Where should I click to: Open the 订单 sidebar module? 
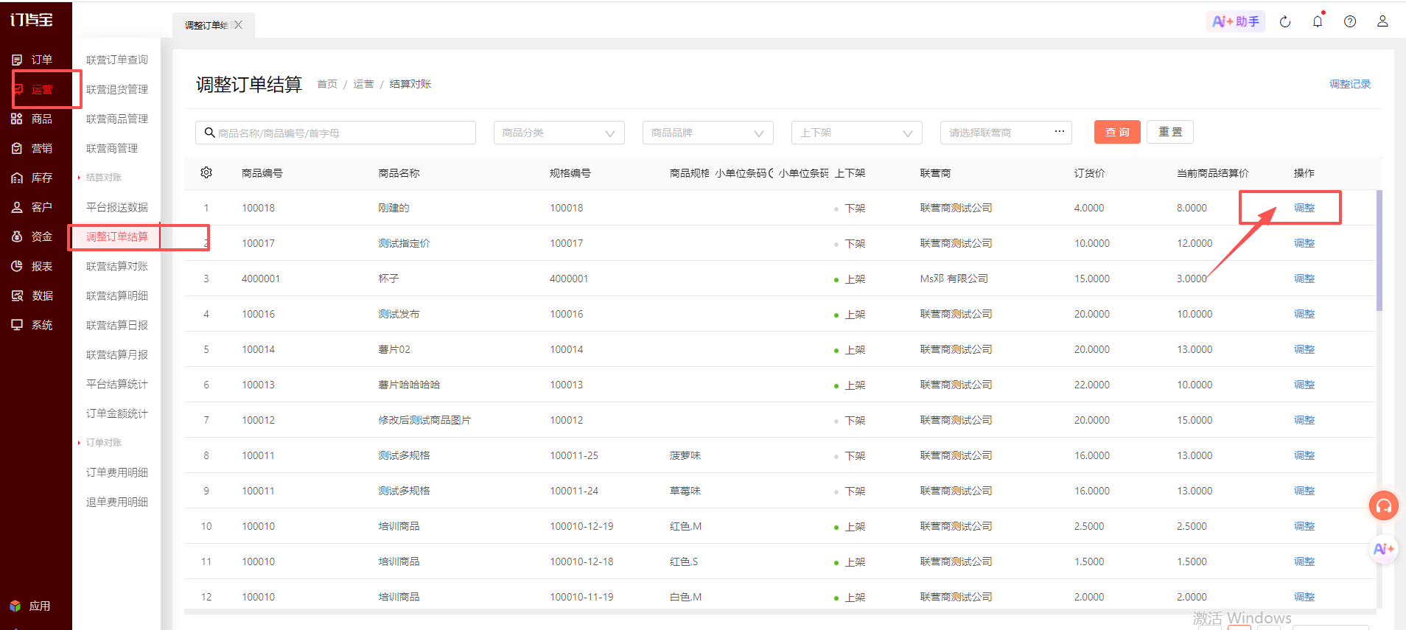[32, 60]
